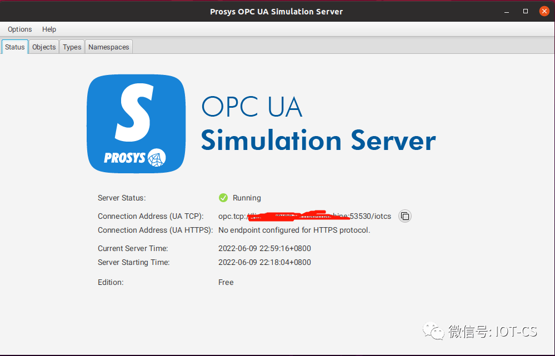The image size is (555, 356).
Task: Click the maximize window icon
Action: tap(524, 11)
